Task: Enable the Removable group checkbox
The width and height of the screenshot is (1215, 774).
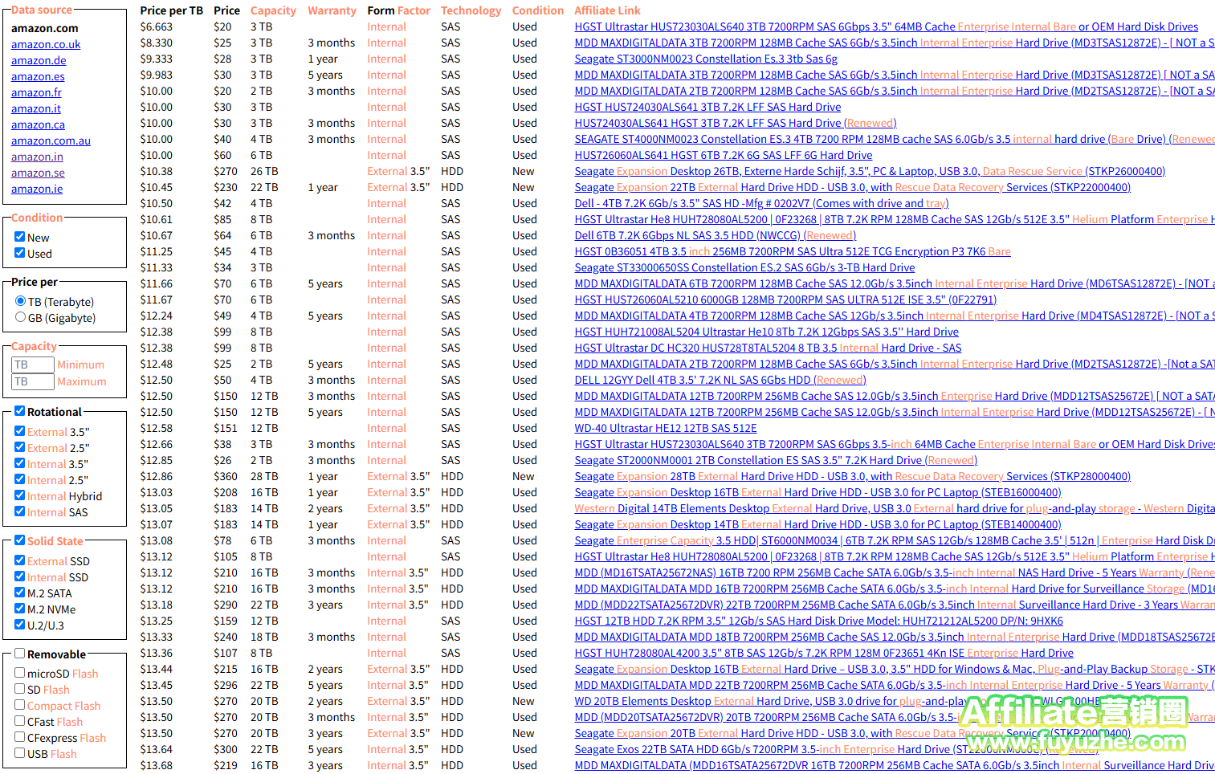Action: pos(19,654)
